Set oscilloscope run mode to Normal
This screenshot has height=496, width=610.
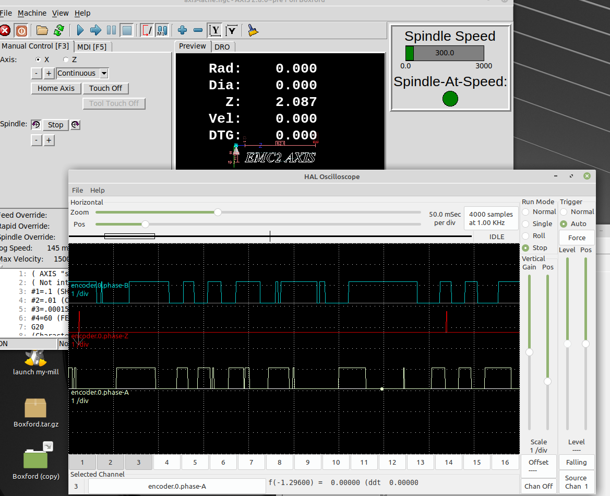pos(525,212)
